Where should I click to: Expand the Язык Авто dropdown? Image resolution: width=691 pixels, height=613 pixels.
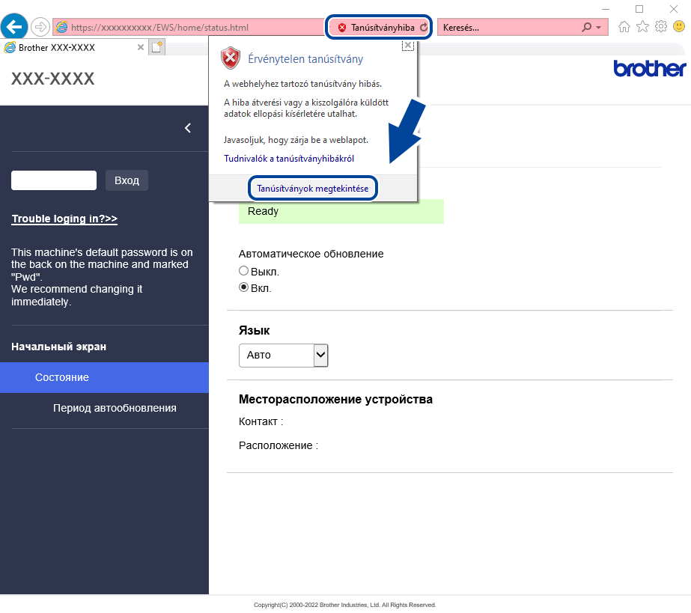tap(284, 356)
